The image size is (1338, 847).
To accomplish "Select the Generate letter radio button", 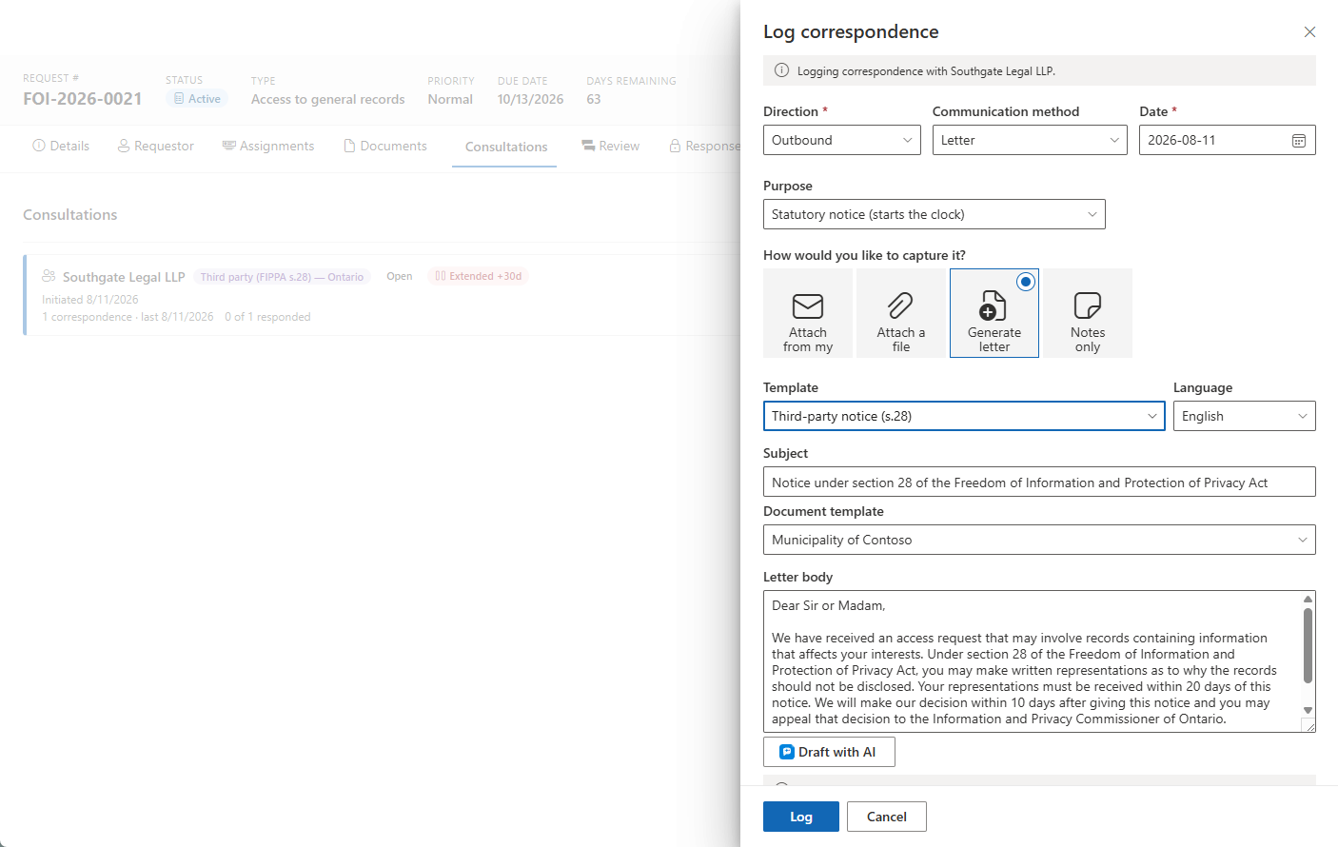I will [1025, 282].
